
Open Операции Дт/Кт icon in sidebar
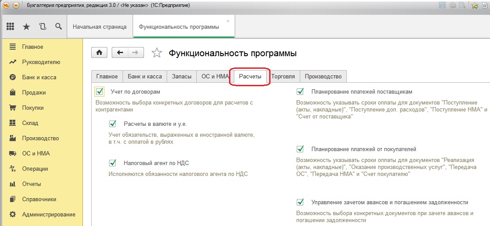point(13,169)
